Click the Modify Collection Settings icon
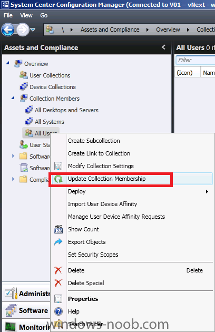This screenshot has width=215, height=332. click(58, 166)
